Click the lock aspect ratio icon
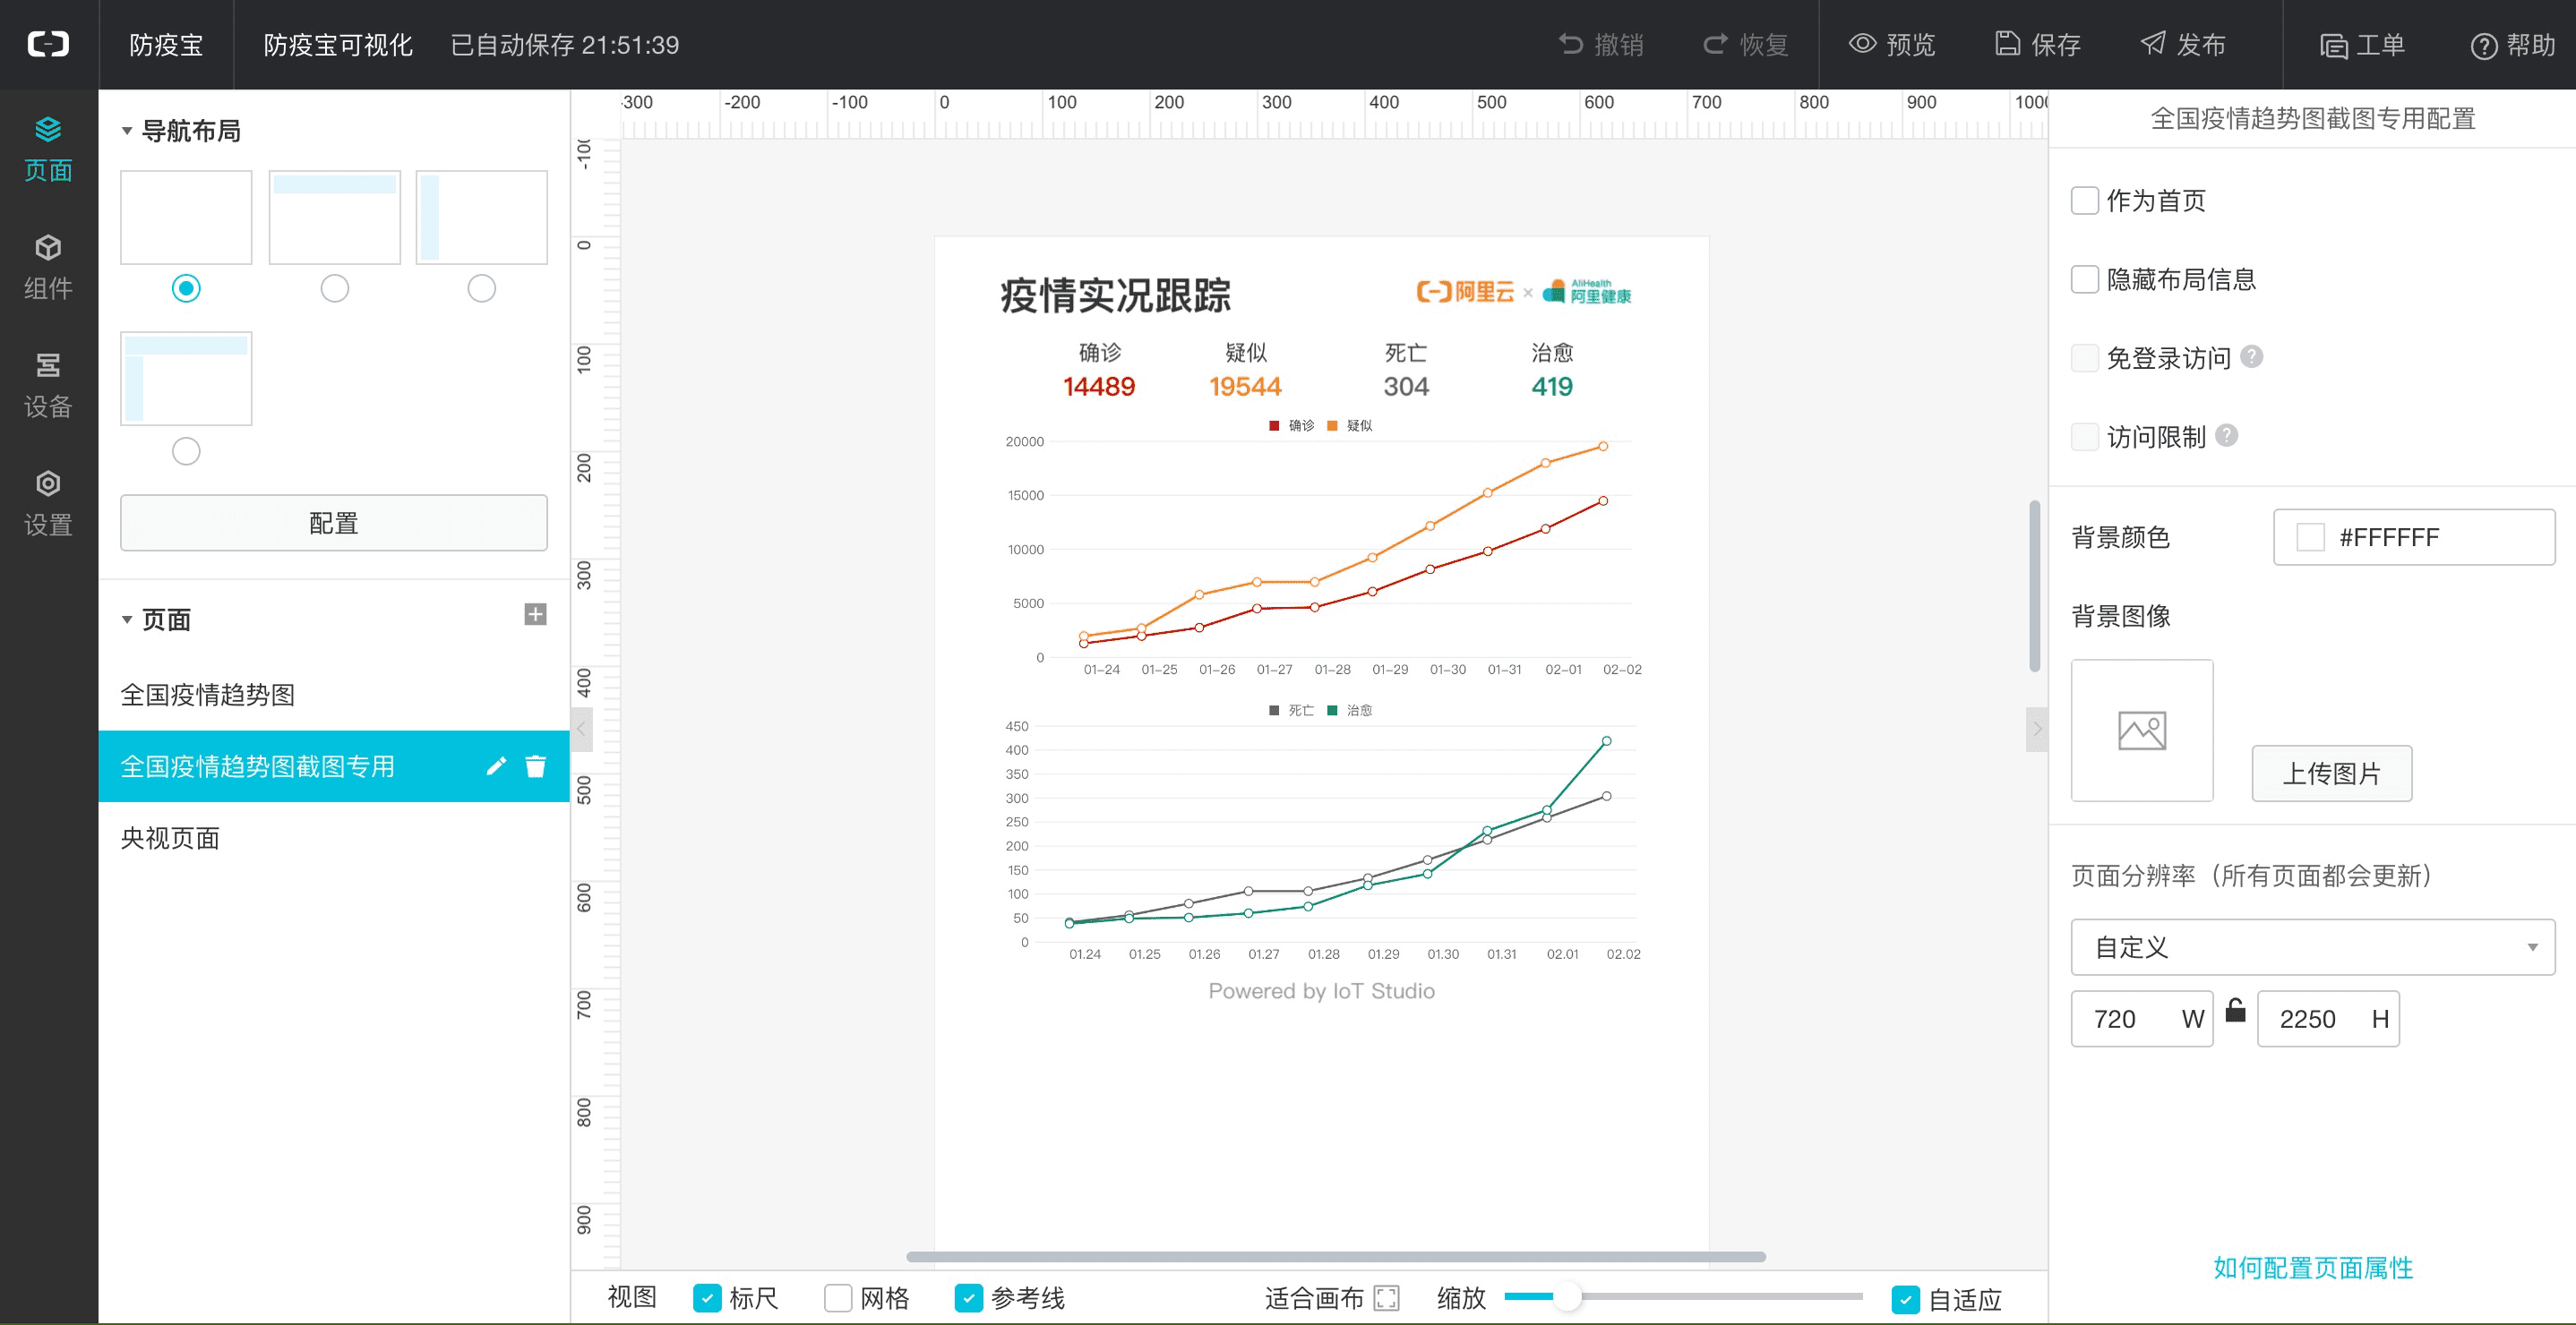Viewport: 2576px width, 1325px height. (x=2235, y=1012)
